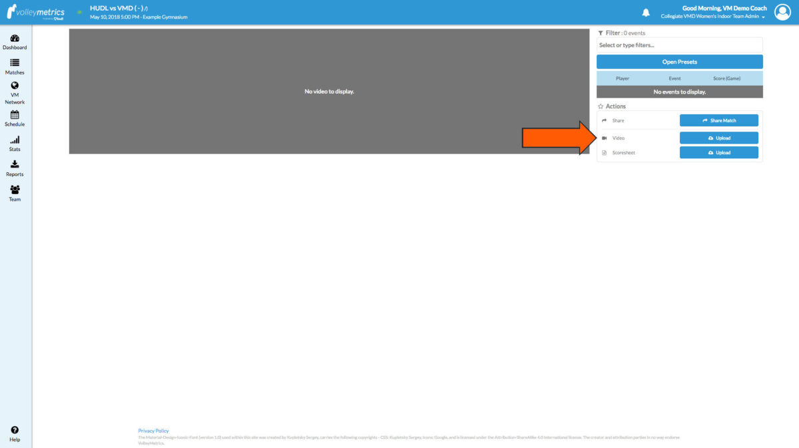Toggle the Filter funnel icon

600,33
